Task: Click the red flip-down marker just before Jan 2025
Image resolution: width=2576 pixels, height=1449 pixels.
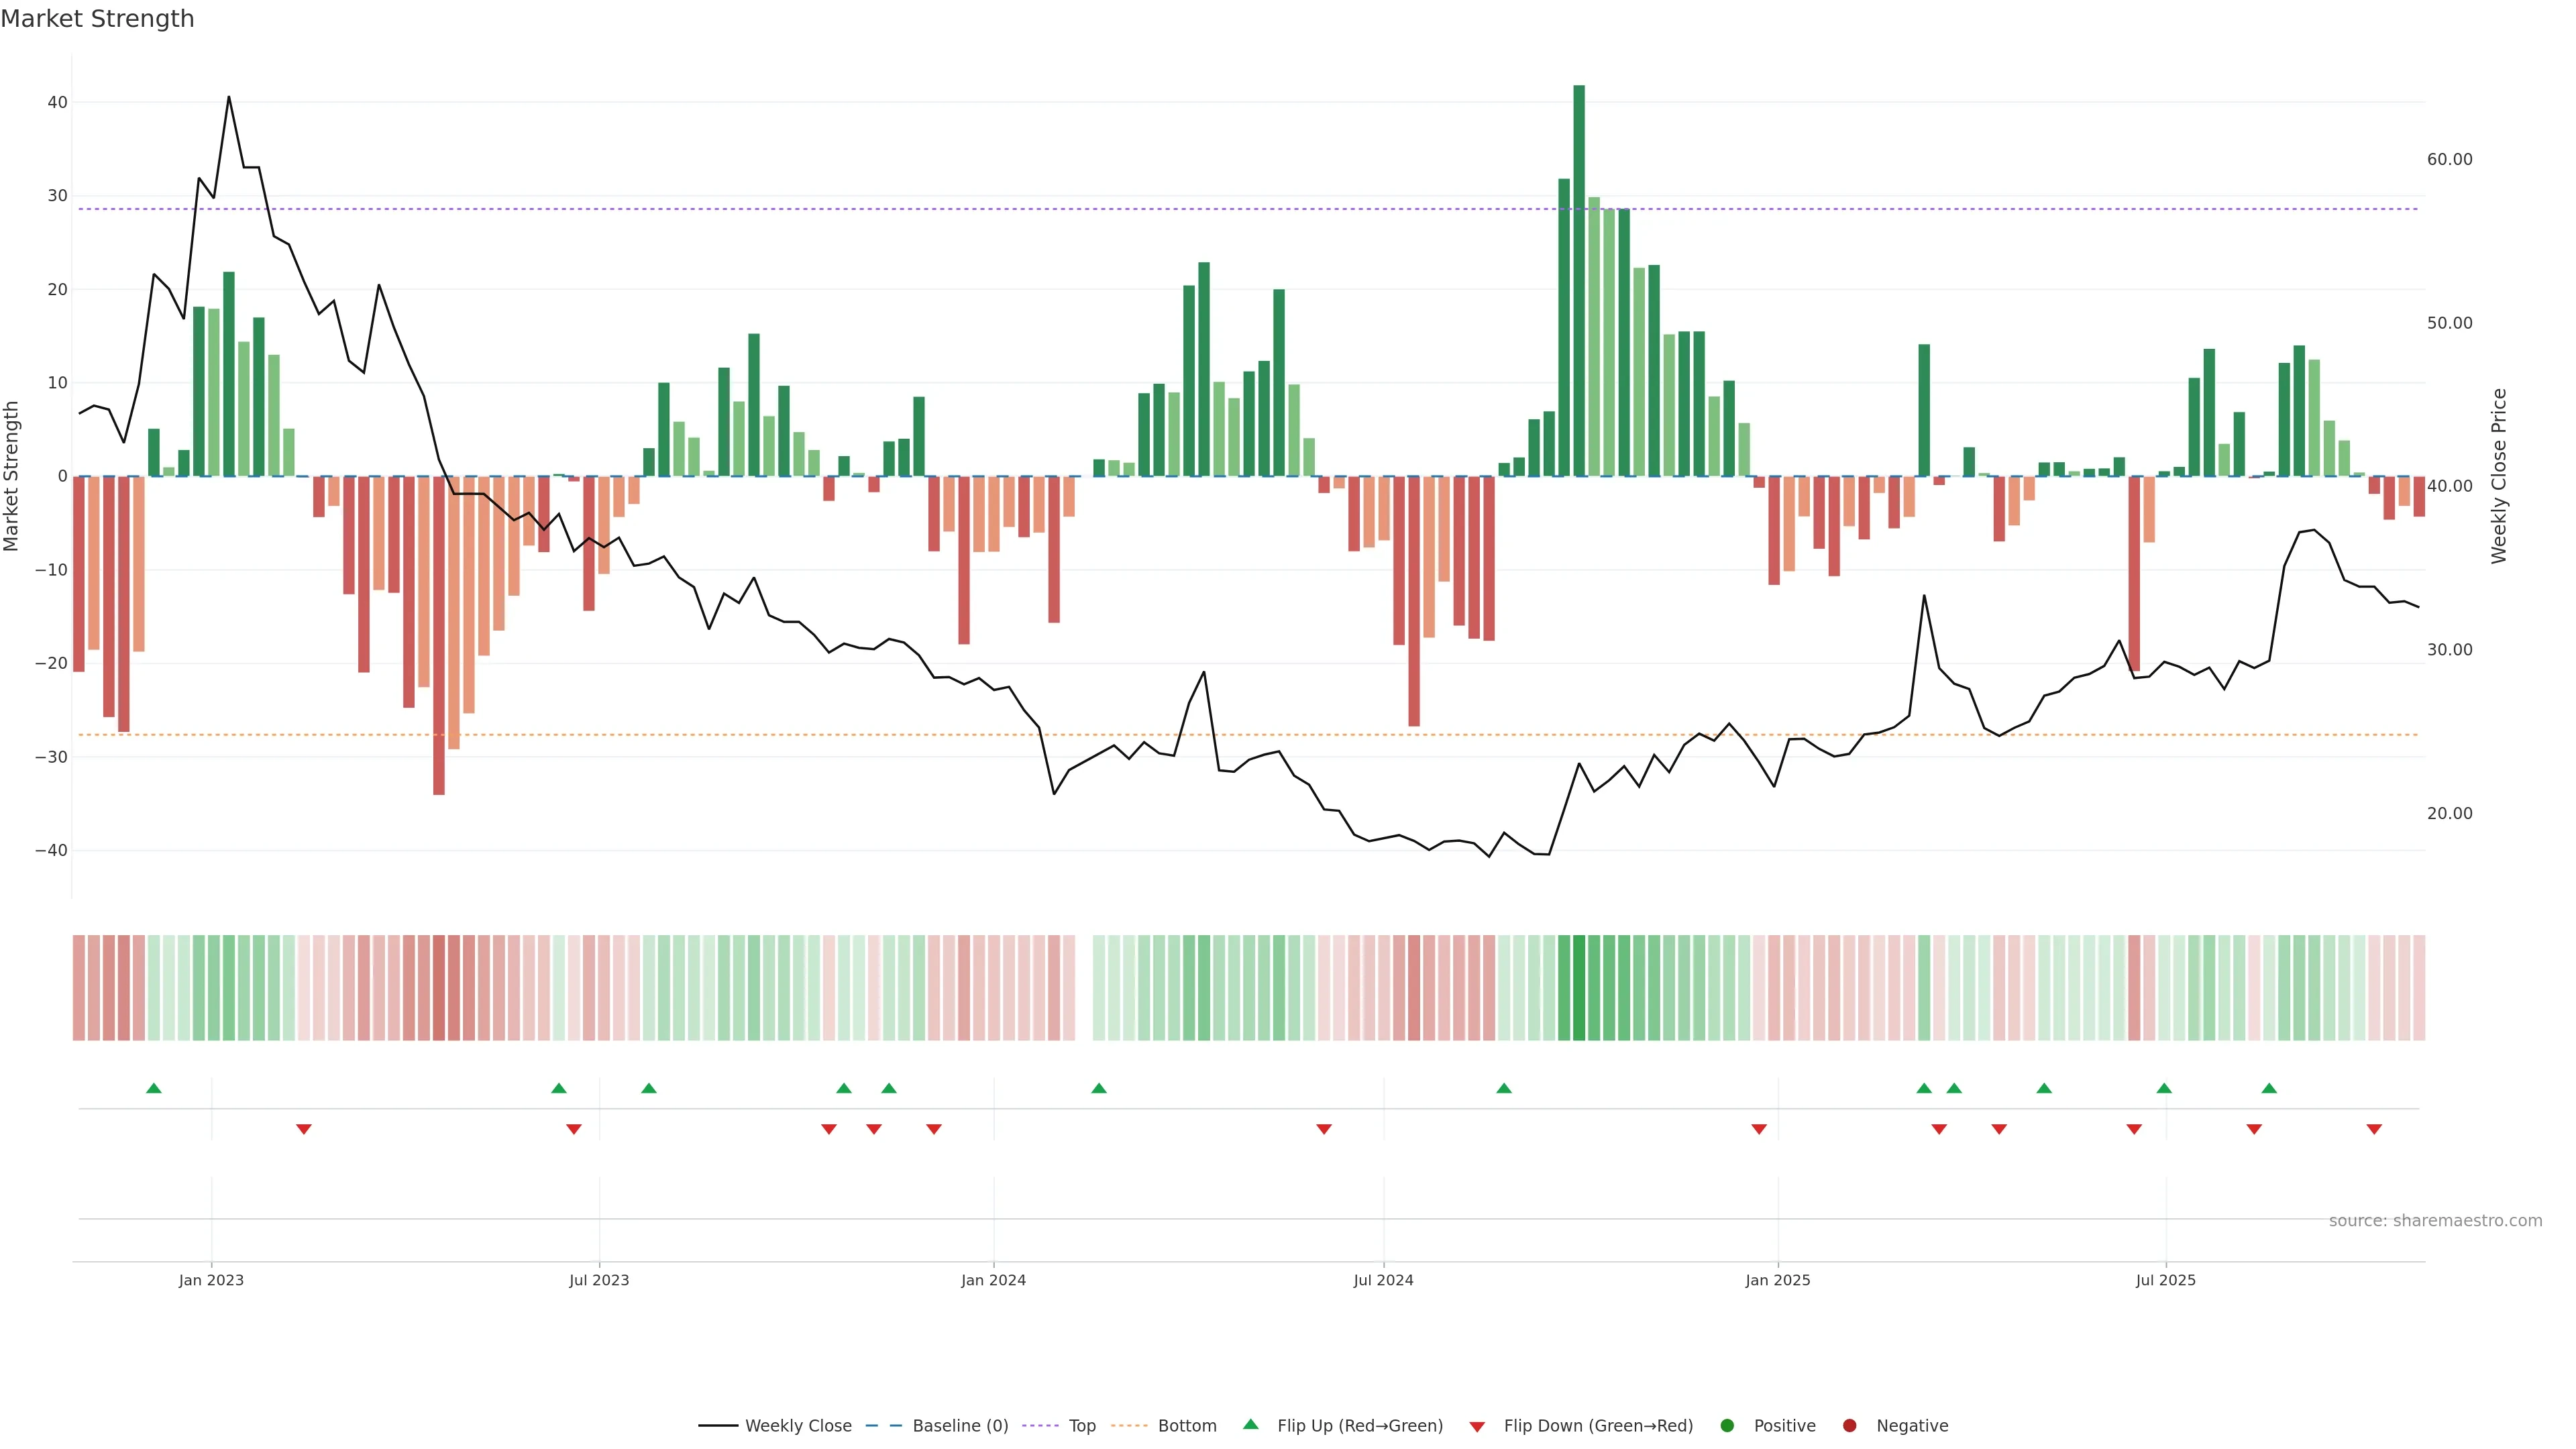Action: (x=1759, y=1129)
